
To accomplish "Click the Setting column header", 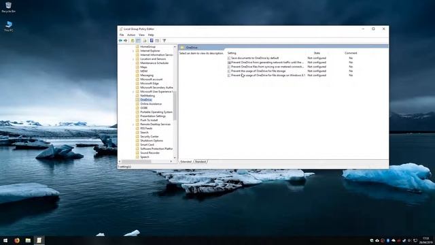I will point(232,53).
